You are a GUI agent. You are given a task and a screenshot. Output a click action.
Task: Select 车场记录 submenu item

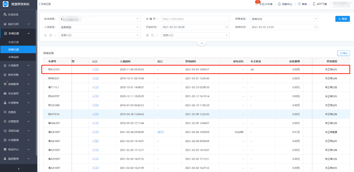[14, 42]
